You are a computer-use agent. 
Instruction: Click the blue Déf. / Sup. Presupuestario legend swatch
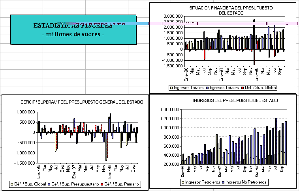[49, 184]
